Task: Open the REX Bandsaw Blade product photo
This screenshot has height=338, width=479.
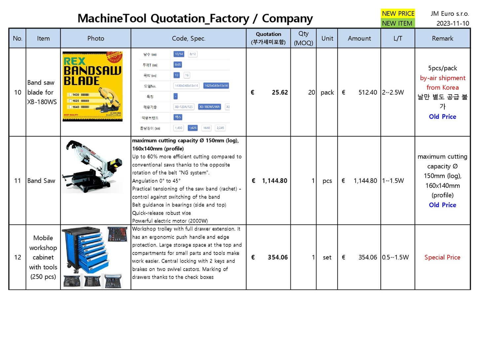Action: point(92,86)
